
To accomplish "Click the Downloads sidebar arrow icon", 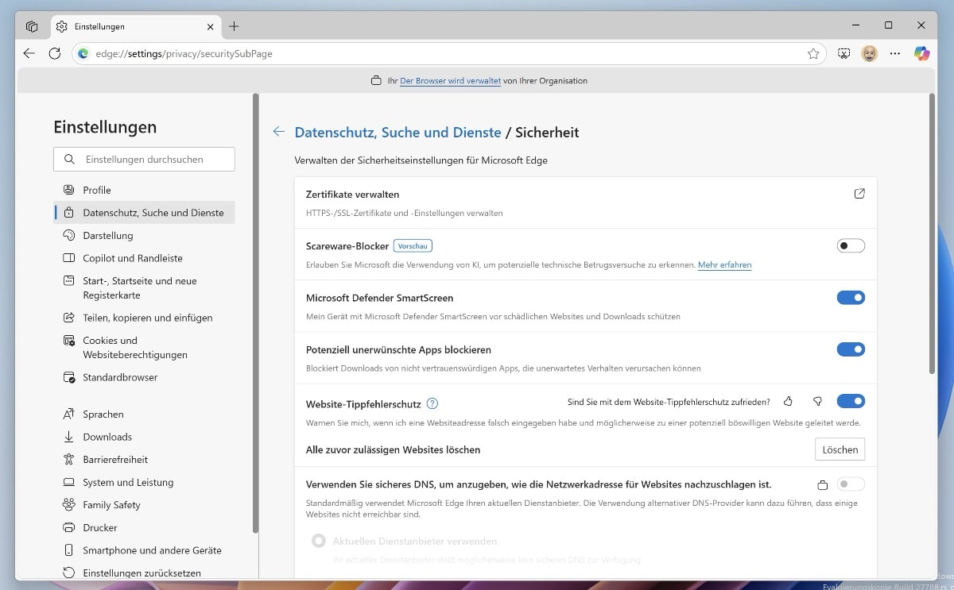I will click(68, 437).
